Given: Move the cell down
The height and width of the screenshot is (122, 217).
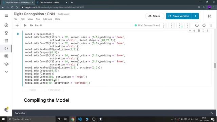Looking at the screenshot, I should (194, 31).
